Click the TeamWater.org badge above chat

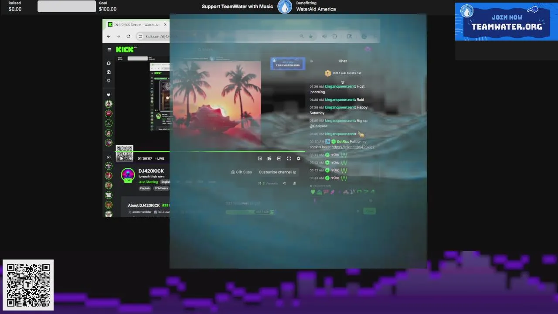(x=288, y=64)
